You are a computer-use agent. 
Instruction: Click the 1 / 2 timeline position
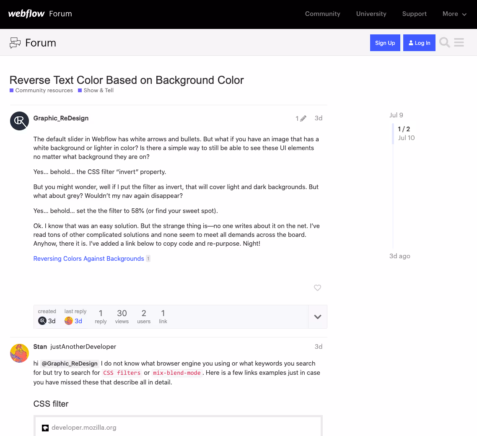coord(404,129)
